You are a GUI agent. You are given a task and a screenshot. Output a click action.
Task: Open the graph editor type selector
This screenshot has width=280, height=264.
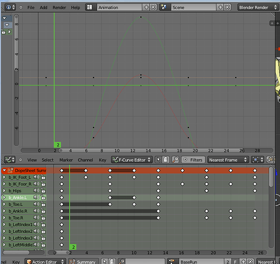(10, 159)
